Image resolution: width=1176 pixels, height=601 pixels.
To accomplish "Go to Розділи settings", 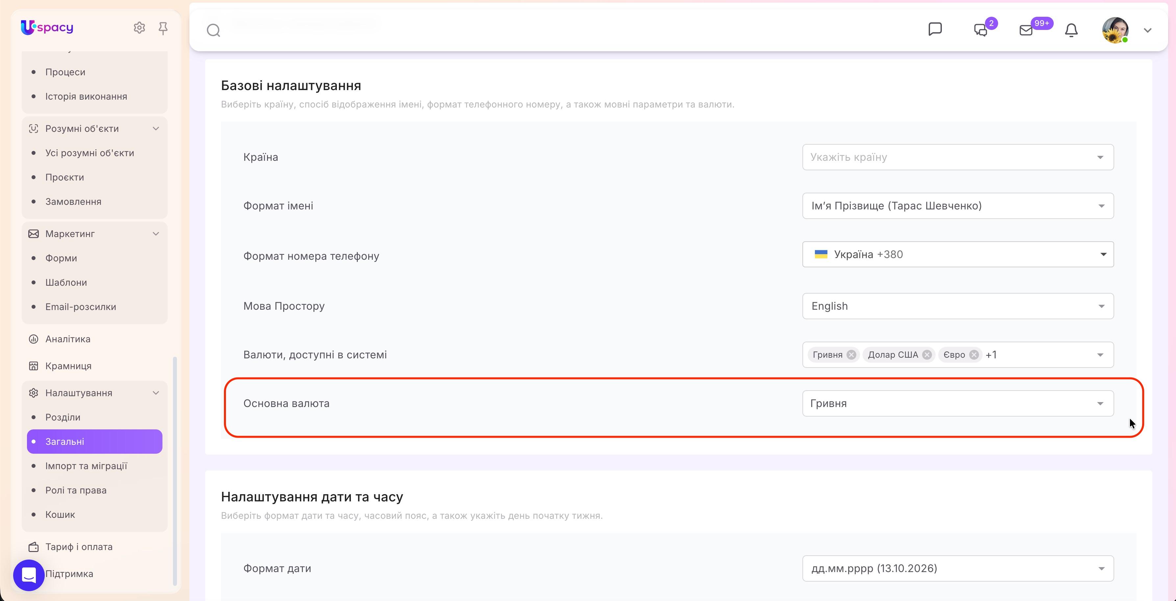I will [x=63, y=417].
